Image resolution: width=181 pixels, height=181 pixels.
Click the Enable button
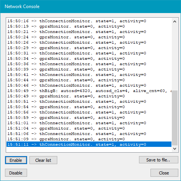click(16, 160)
